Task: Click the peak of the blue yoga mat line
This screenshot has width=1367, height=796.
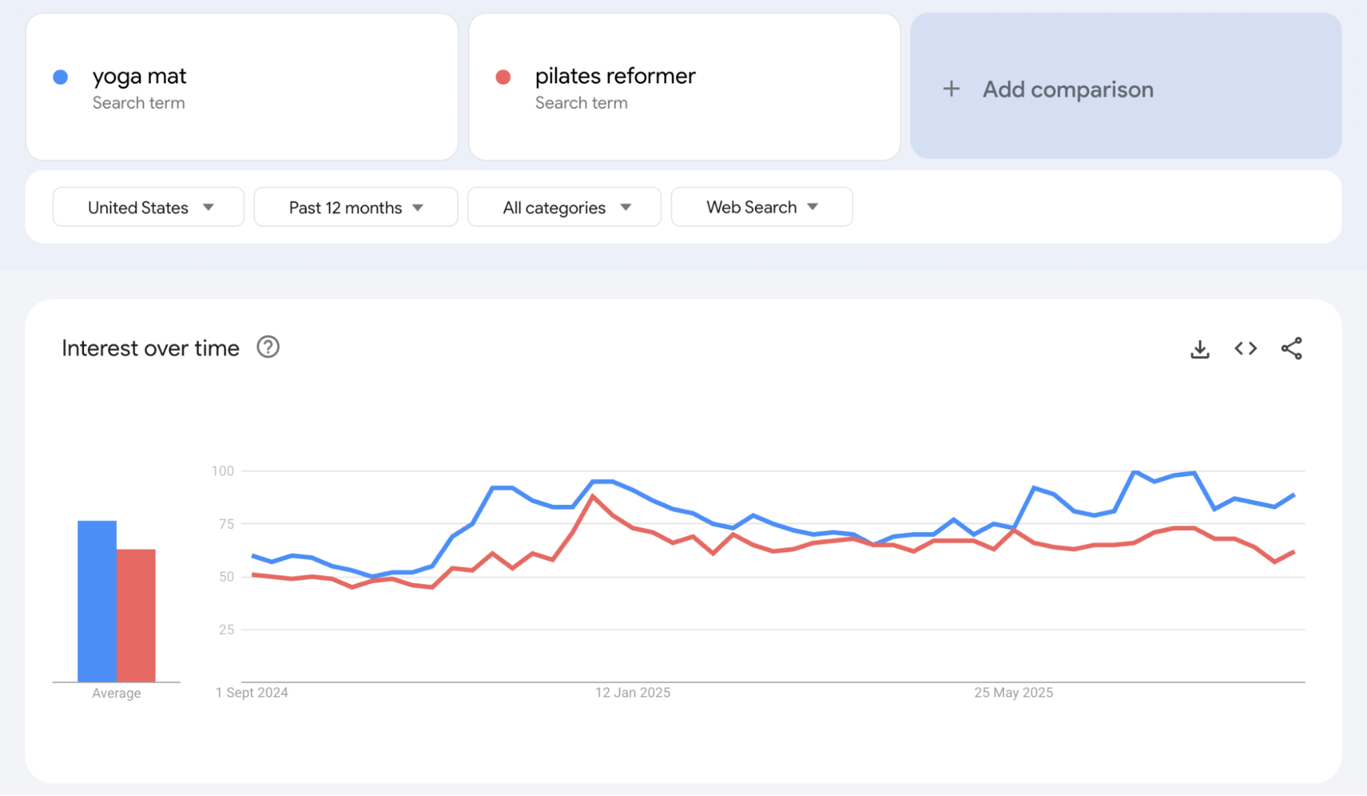Action: pos(1134,470)
